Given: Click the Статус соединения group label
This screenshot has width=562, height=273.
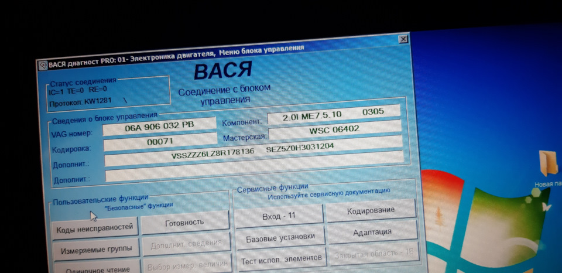Looking at the screenshot, I should pyautogui.click(x=83, y=82).
